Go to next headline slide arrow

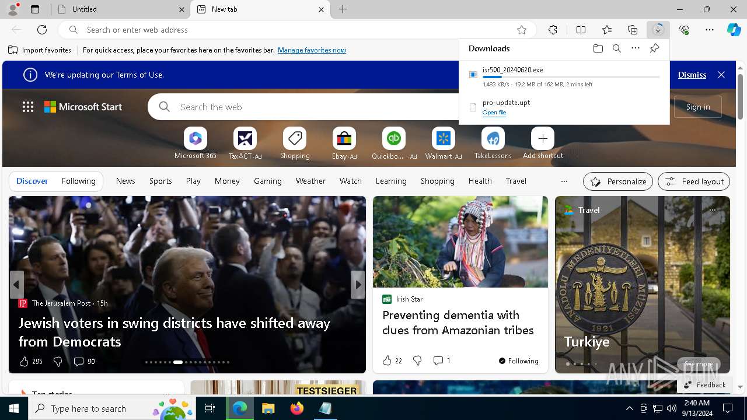(x=358, y=285)
